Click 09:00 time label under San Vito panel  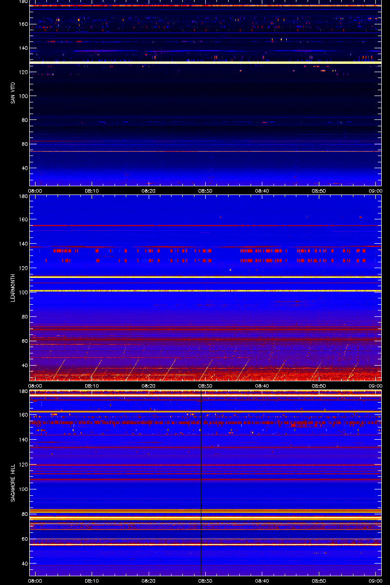click(x=375, y=191)
